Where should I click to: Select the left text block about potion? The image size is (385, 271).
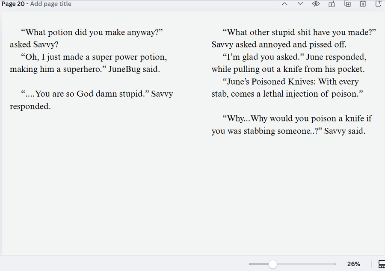click(92, 69)
